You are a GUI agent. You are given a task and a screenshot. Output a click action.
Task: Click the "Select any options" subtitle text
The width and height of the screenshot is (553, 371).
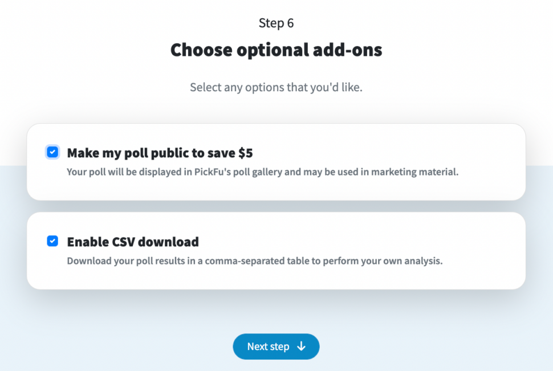coord(276,88)
